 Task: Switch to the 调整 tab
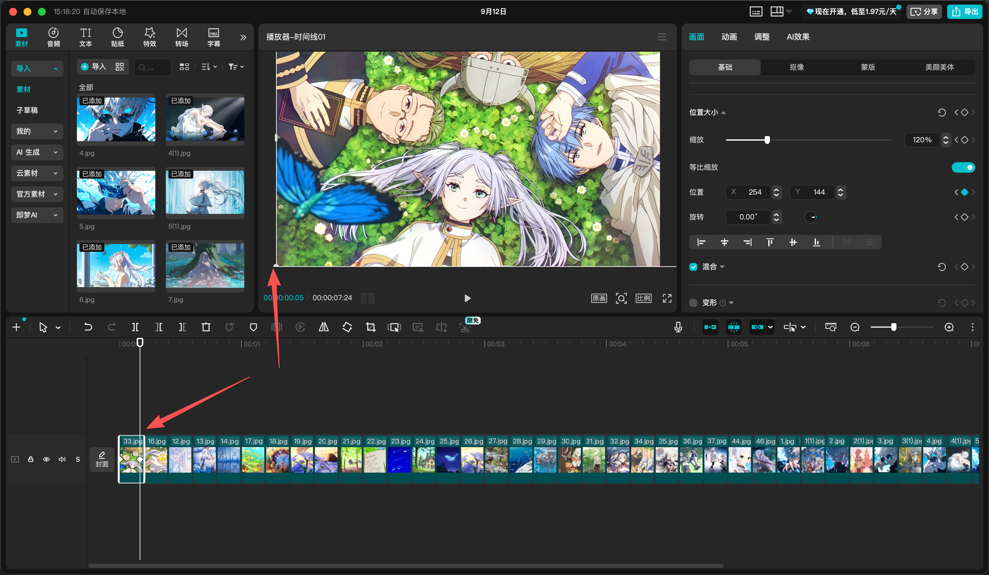pyautogui.click(x=762, y=37)
